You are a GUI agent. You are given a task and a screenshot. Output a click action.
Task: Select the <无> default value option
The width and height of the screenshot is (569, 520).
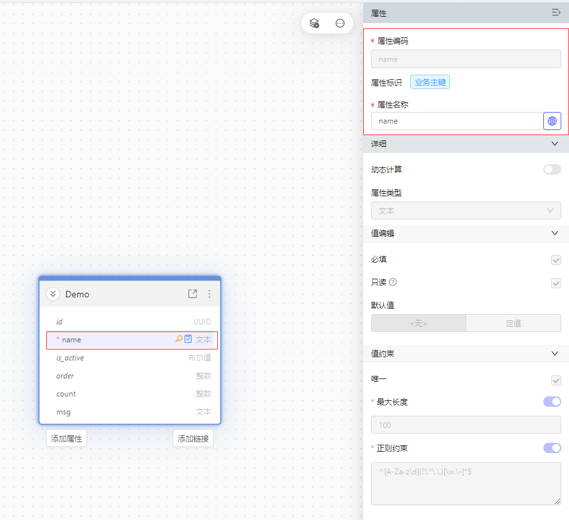pyautogui.click(x=418, y=323)
